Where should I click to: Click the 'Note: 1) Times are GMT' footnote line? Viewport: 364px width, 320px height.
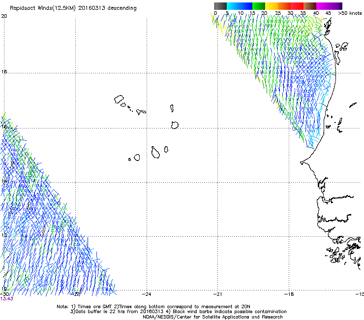point(153,307)
